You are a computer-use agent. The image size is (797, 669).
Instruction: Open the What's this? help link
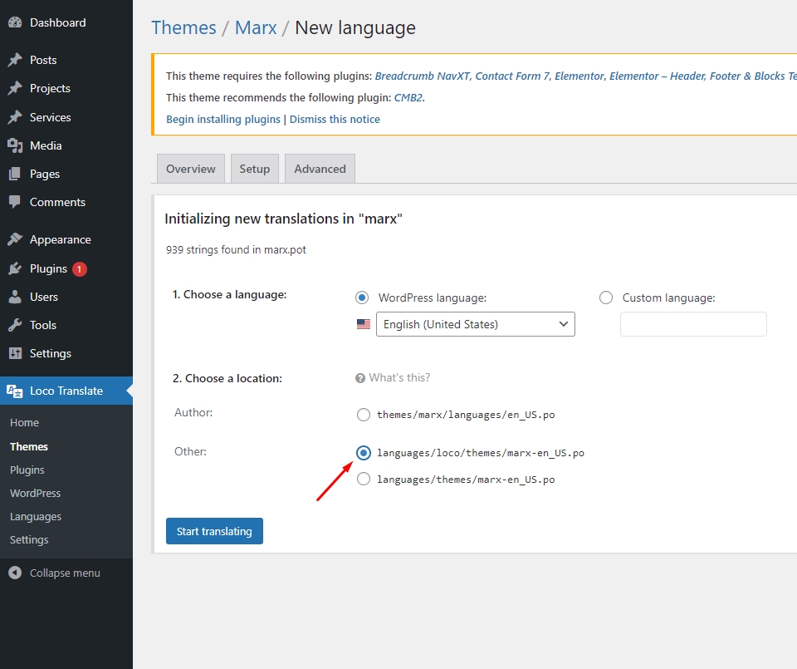tap(398, 377)
